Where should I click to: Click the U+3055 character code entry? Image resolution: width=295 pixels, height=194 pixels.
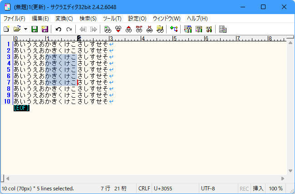point(163,189)
